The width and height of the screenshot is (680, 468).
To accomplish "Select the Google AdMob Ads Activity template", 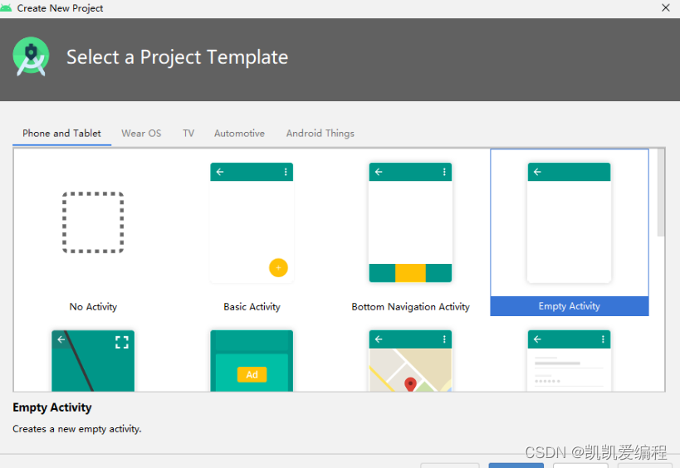I will pos(252,360).
